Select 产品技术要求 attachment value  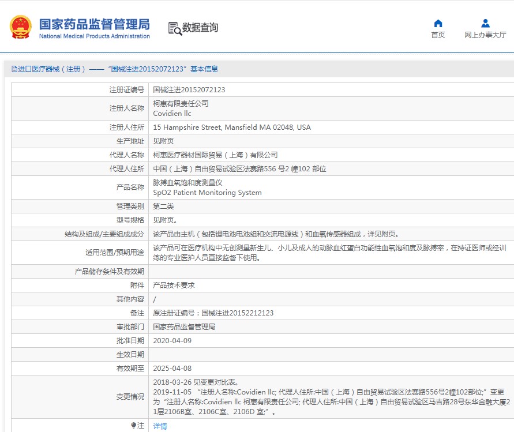174,285
